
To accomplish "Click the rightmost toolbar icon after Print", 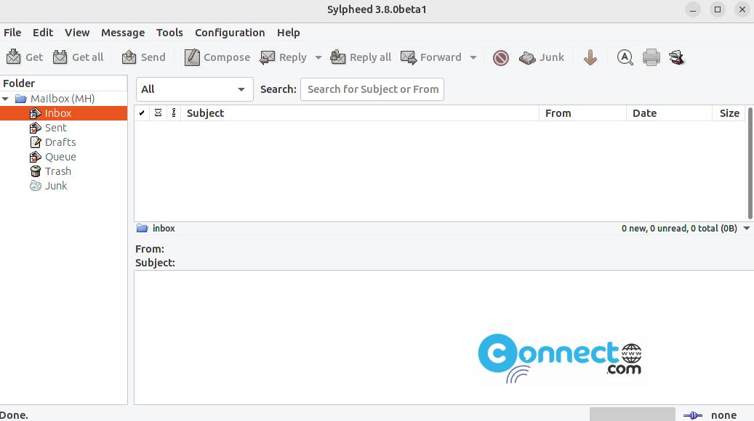I will click(677, 57).
